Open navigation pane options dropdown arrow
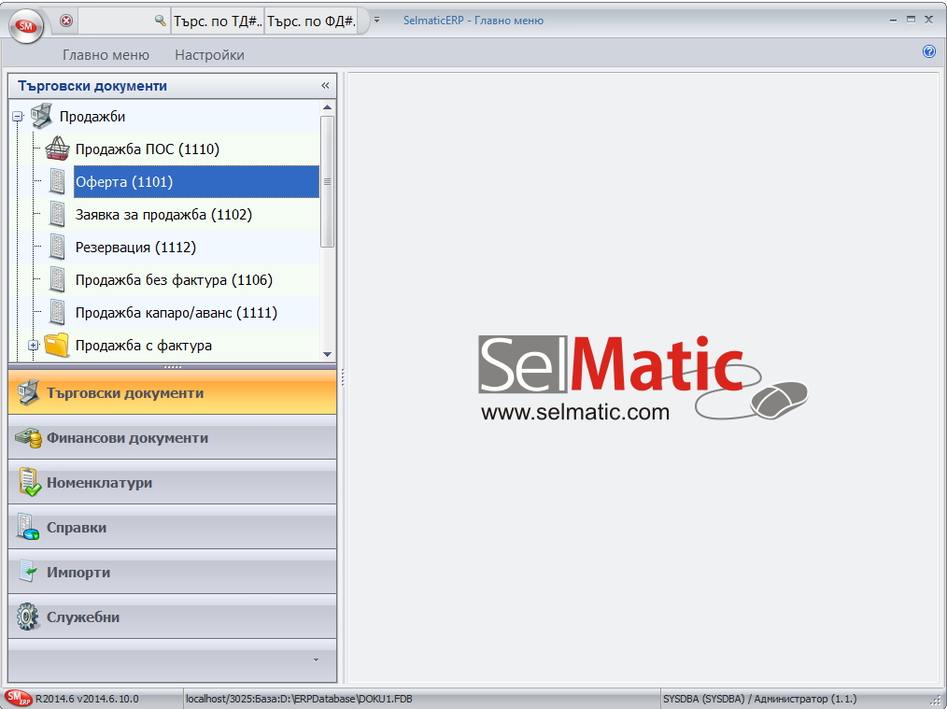Viewport: 947px width, 709px height. click(x=316, y=660)
